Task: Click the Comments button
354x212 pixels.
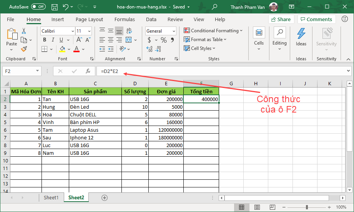Action: [x=316, y=20]
